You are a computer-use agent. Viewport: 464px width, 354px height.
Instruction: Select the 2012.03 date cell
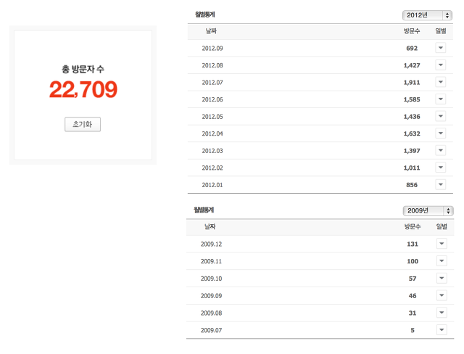point(212,151)
